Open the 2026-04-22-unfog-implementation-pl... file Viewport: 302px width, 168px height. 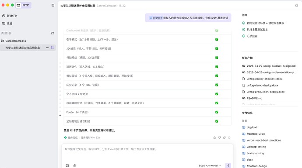point(269,72)
